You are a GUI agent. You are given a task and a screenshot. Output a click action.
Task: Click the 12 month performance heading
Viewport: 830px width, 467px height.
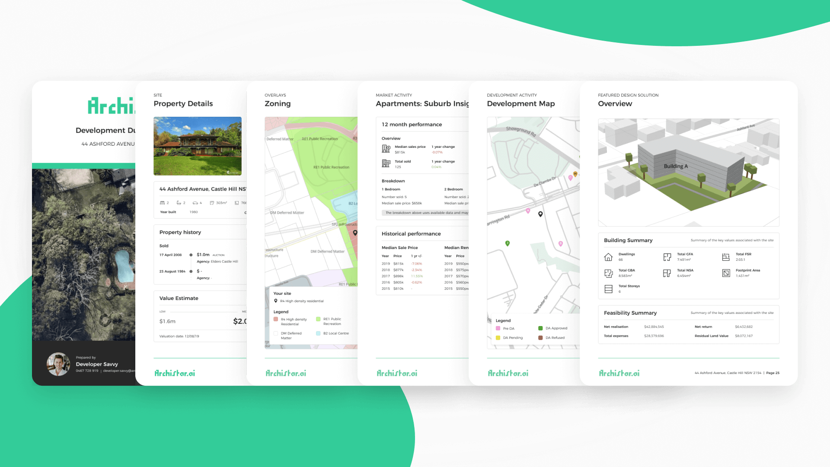tap(412, 125)
